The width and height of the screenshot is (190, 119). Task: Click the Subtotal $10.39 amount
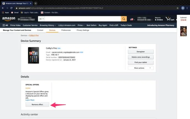183,20
